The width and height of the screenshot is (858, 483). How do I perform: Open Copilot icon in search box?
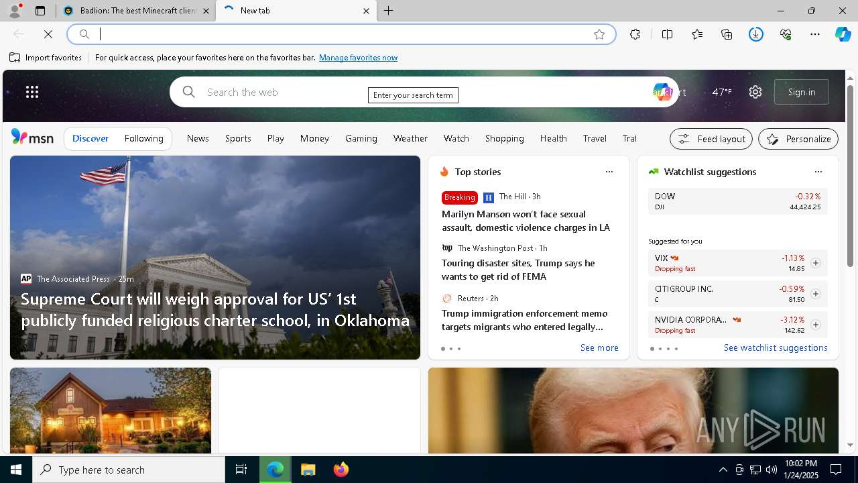pos(662,92)
